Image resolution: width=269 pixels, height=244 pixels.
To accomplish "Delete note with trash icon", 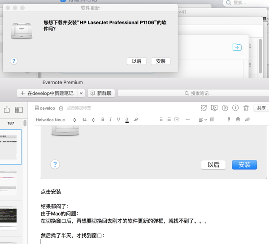I will click(x=246, y=108).
